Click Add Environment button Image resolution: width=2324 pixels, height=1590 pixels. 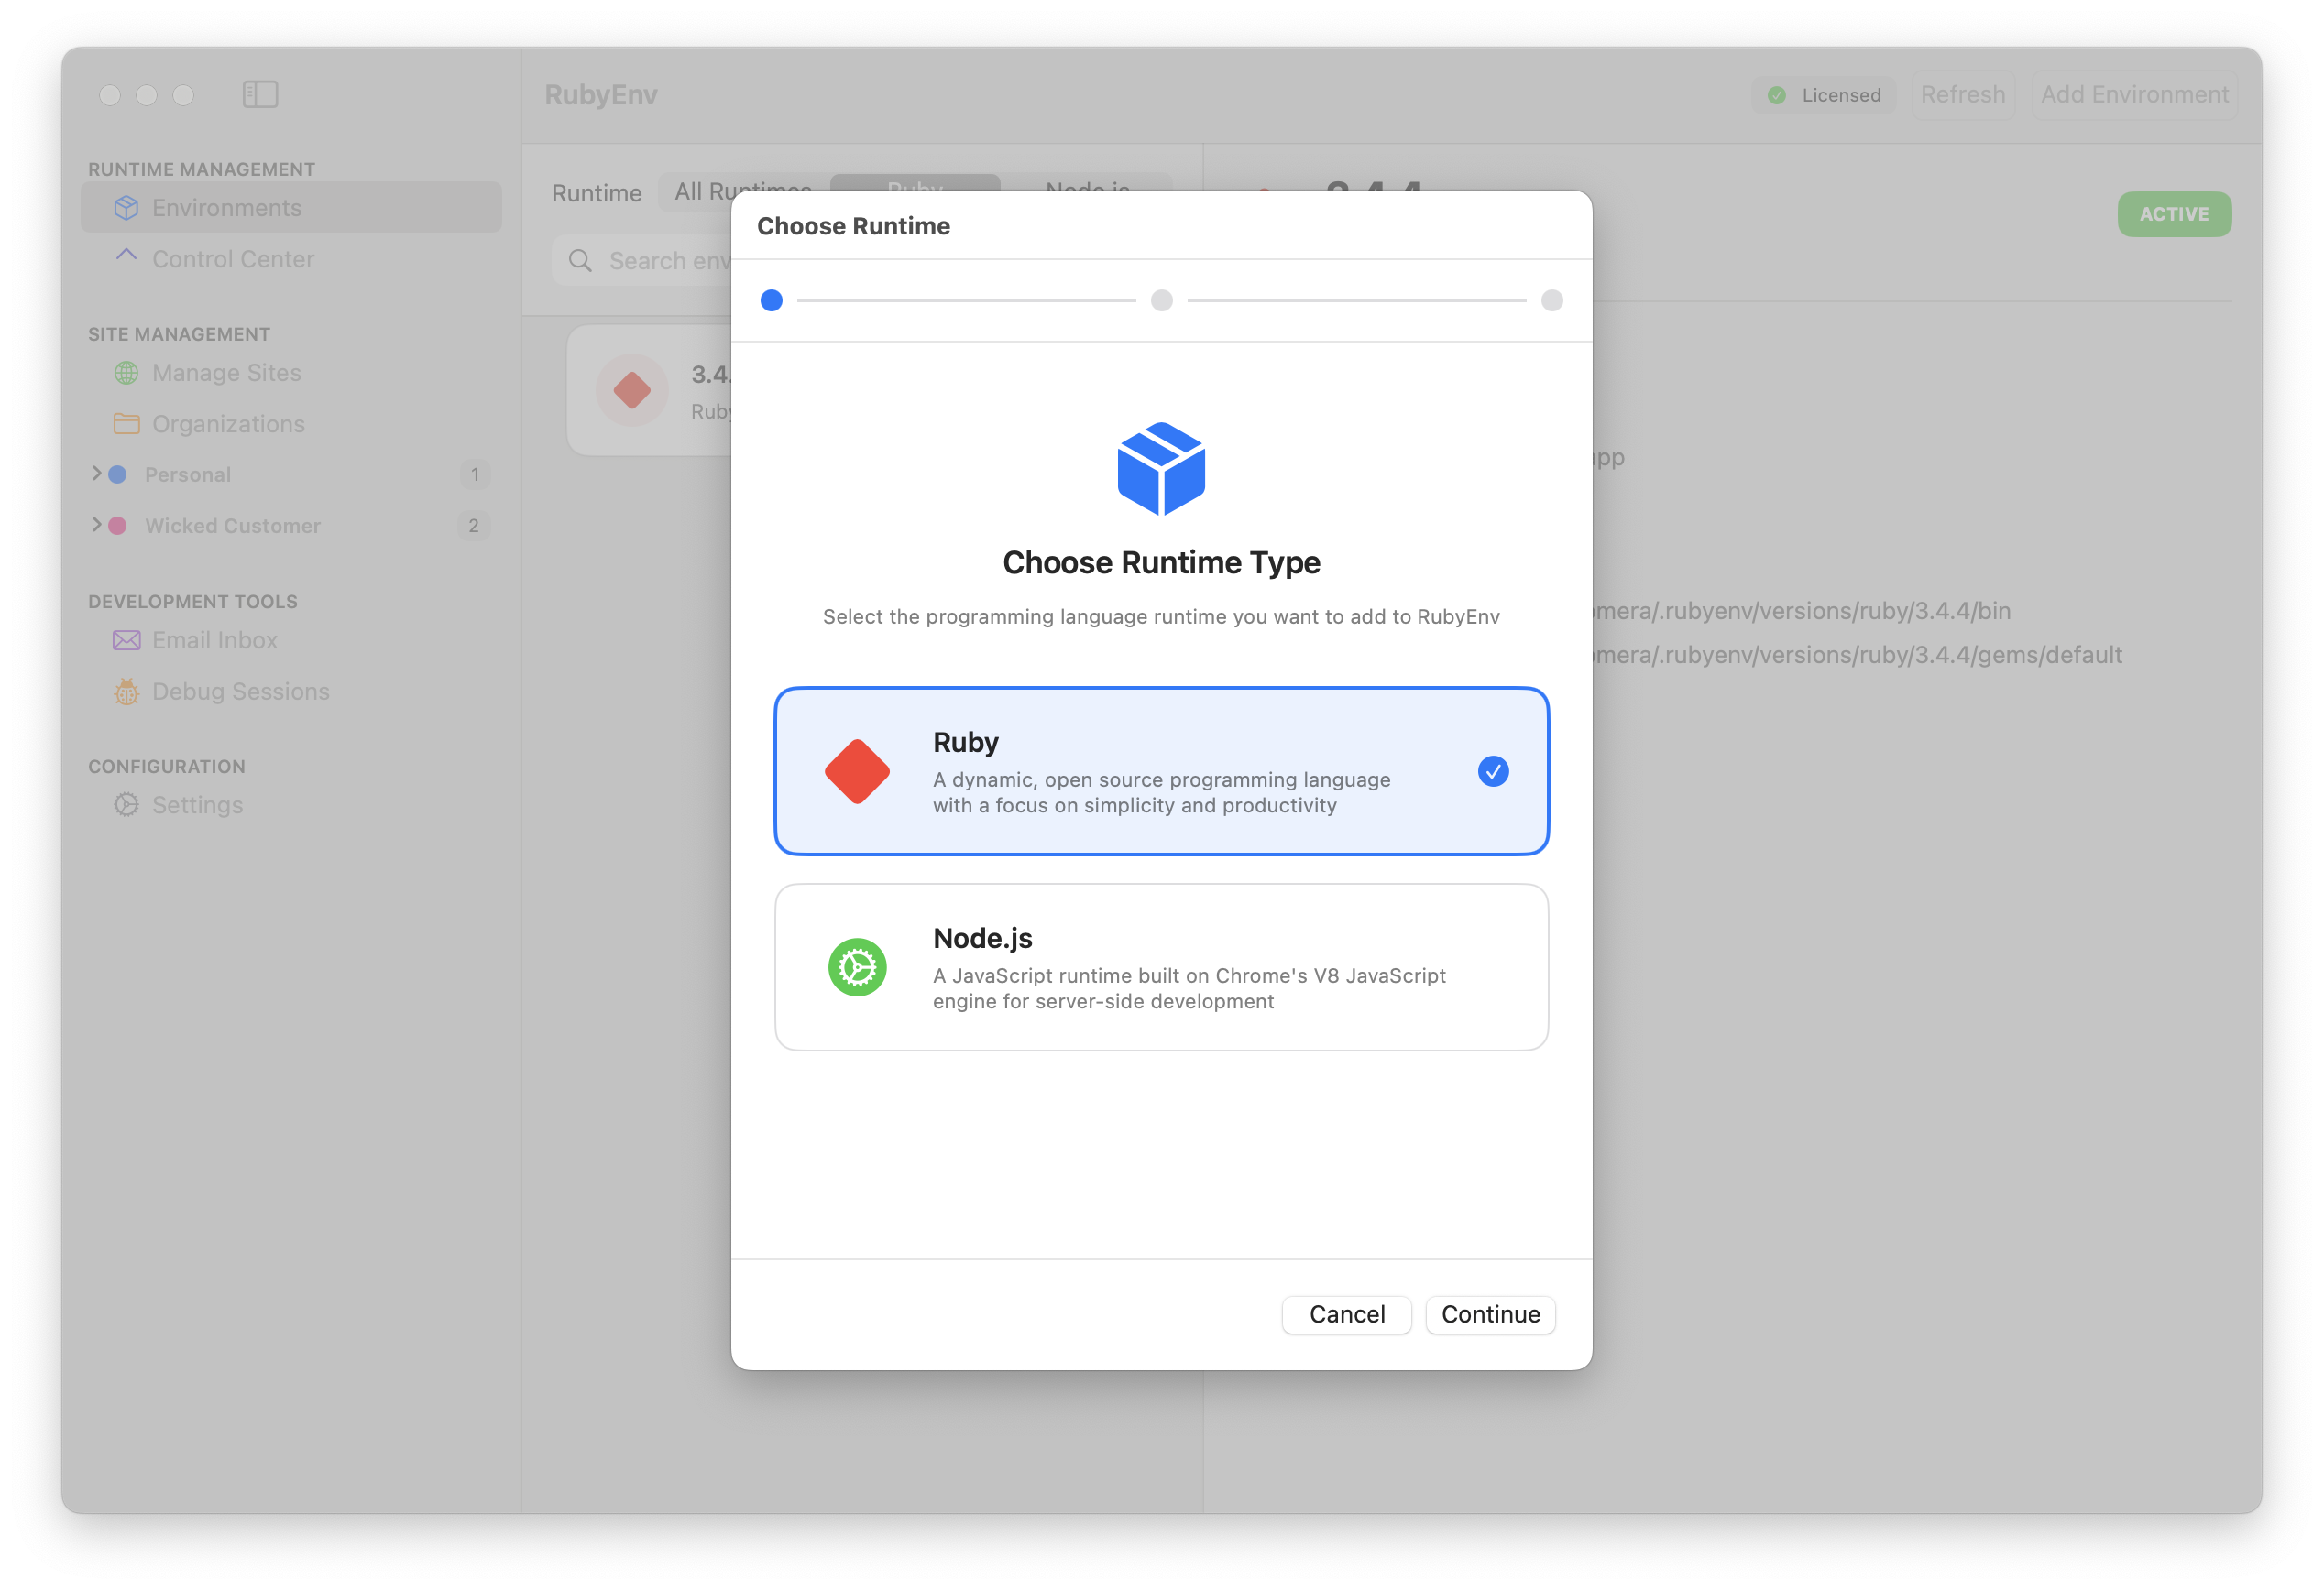tap(2135, 94)
